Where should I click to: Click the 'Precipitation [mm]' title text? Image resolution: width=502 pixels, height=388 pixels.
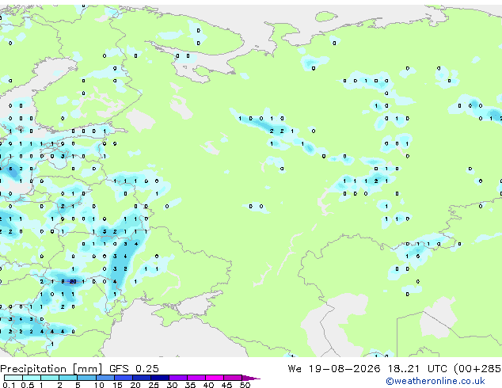pyautogui.click(x=51, y=369)
